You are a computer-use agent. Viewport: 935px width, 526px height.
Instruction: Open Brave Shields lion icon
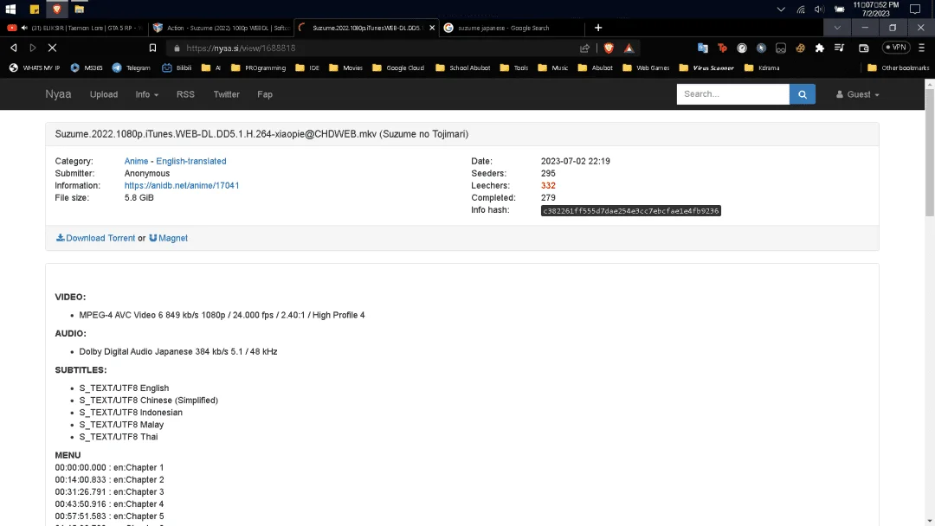pos(609,48)
